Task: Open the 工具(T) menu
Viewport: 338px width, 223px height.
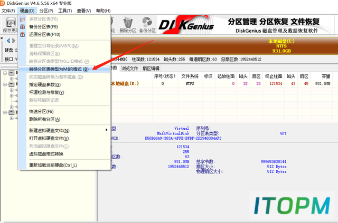Action: [65, 11]
